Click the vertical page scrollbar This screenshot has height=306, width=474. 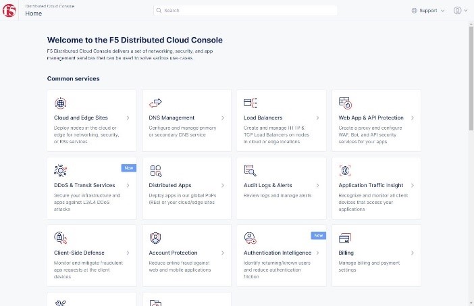pyautogui.click(x=471, y=78)
